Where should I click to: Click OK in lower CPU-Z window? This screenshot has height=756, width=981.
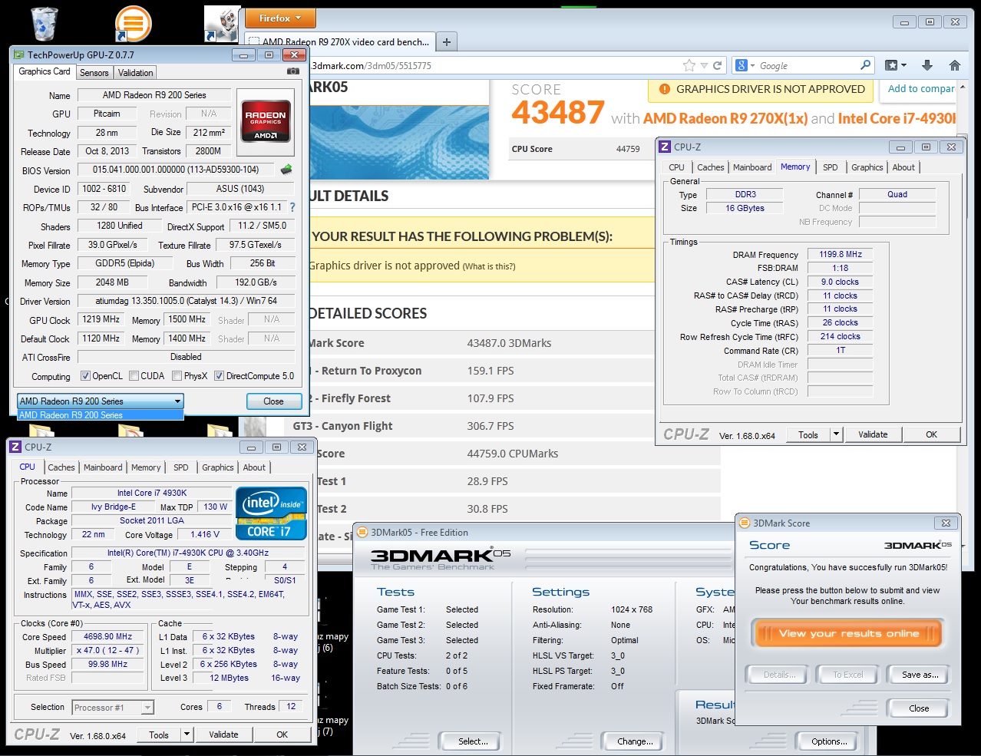(282, 735)
